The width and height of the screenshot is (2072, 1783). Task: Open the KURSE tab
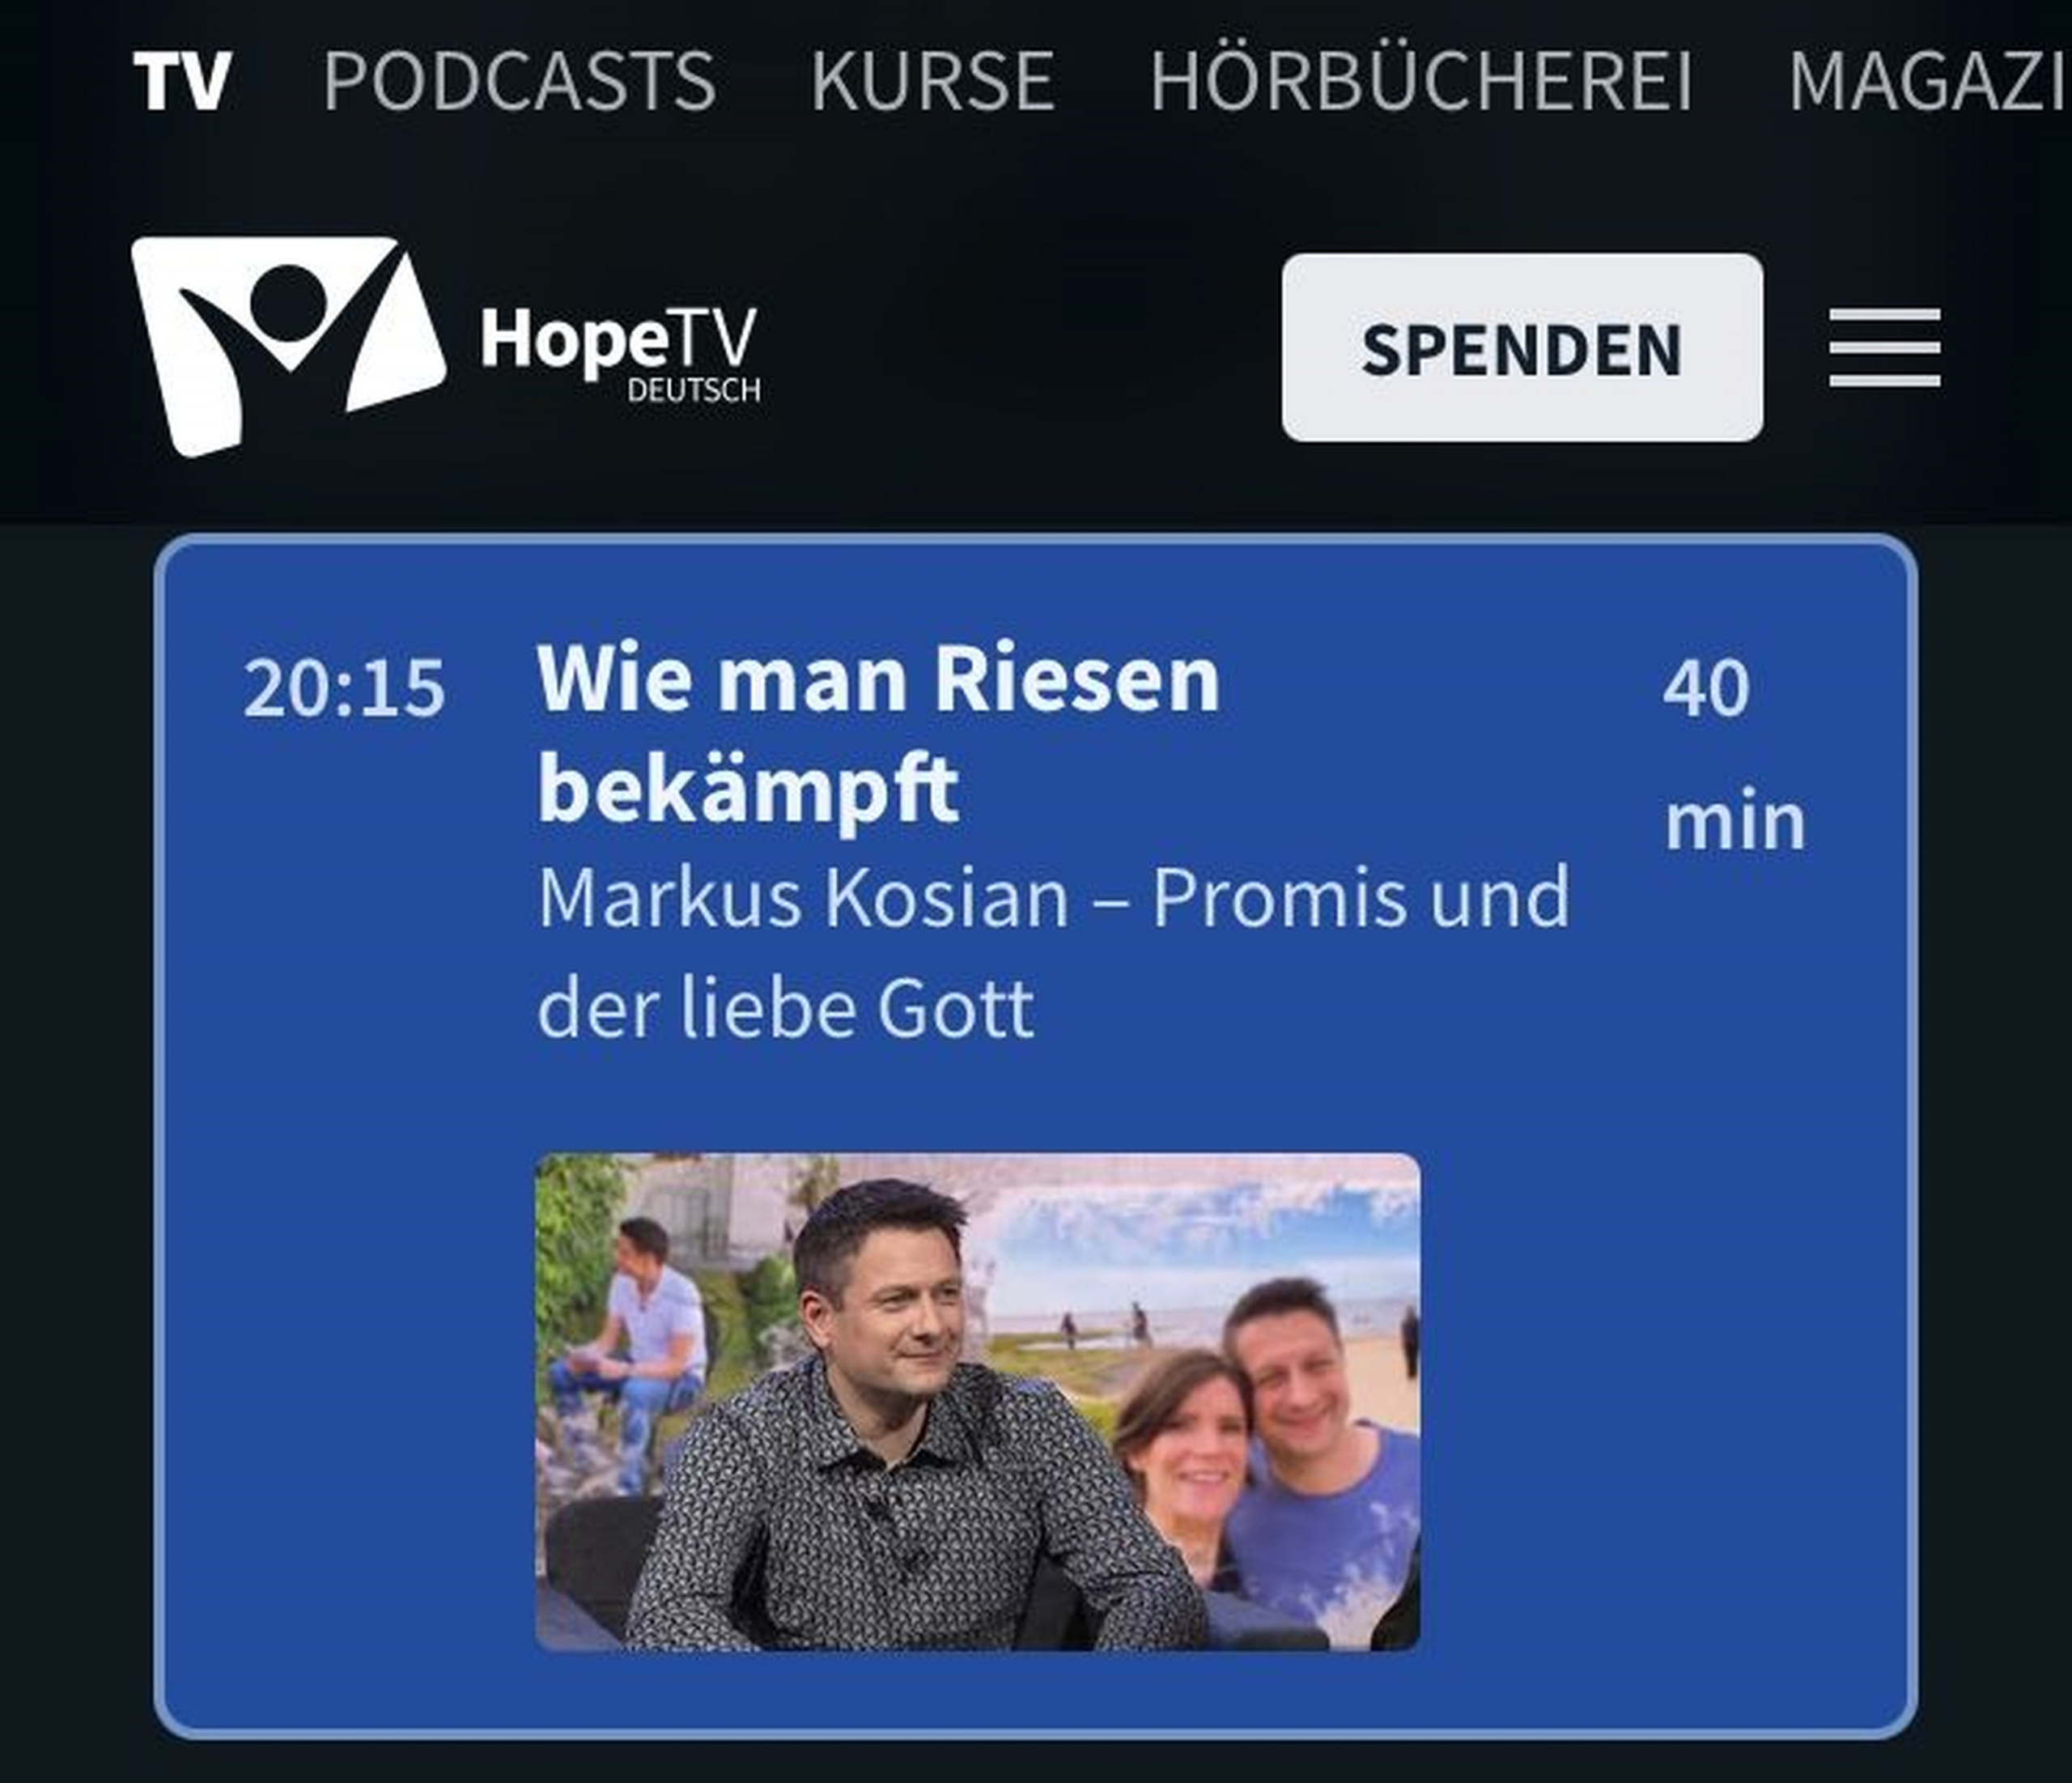(x=932, y=81)
